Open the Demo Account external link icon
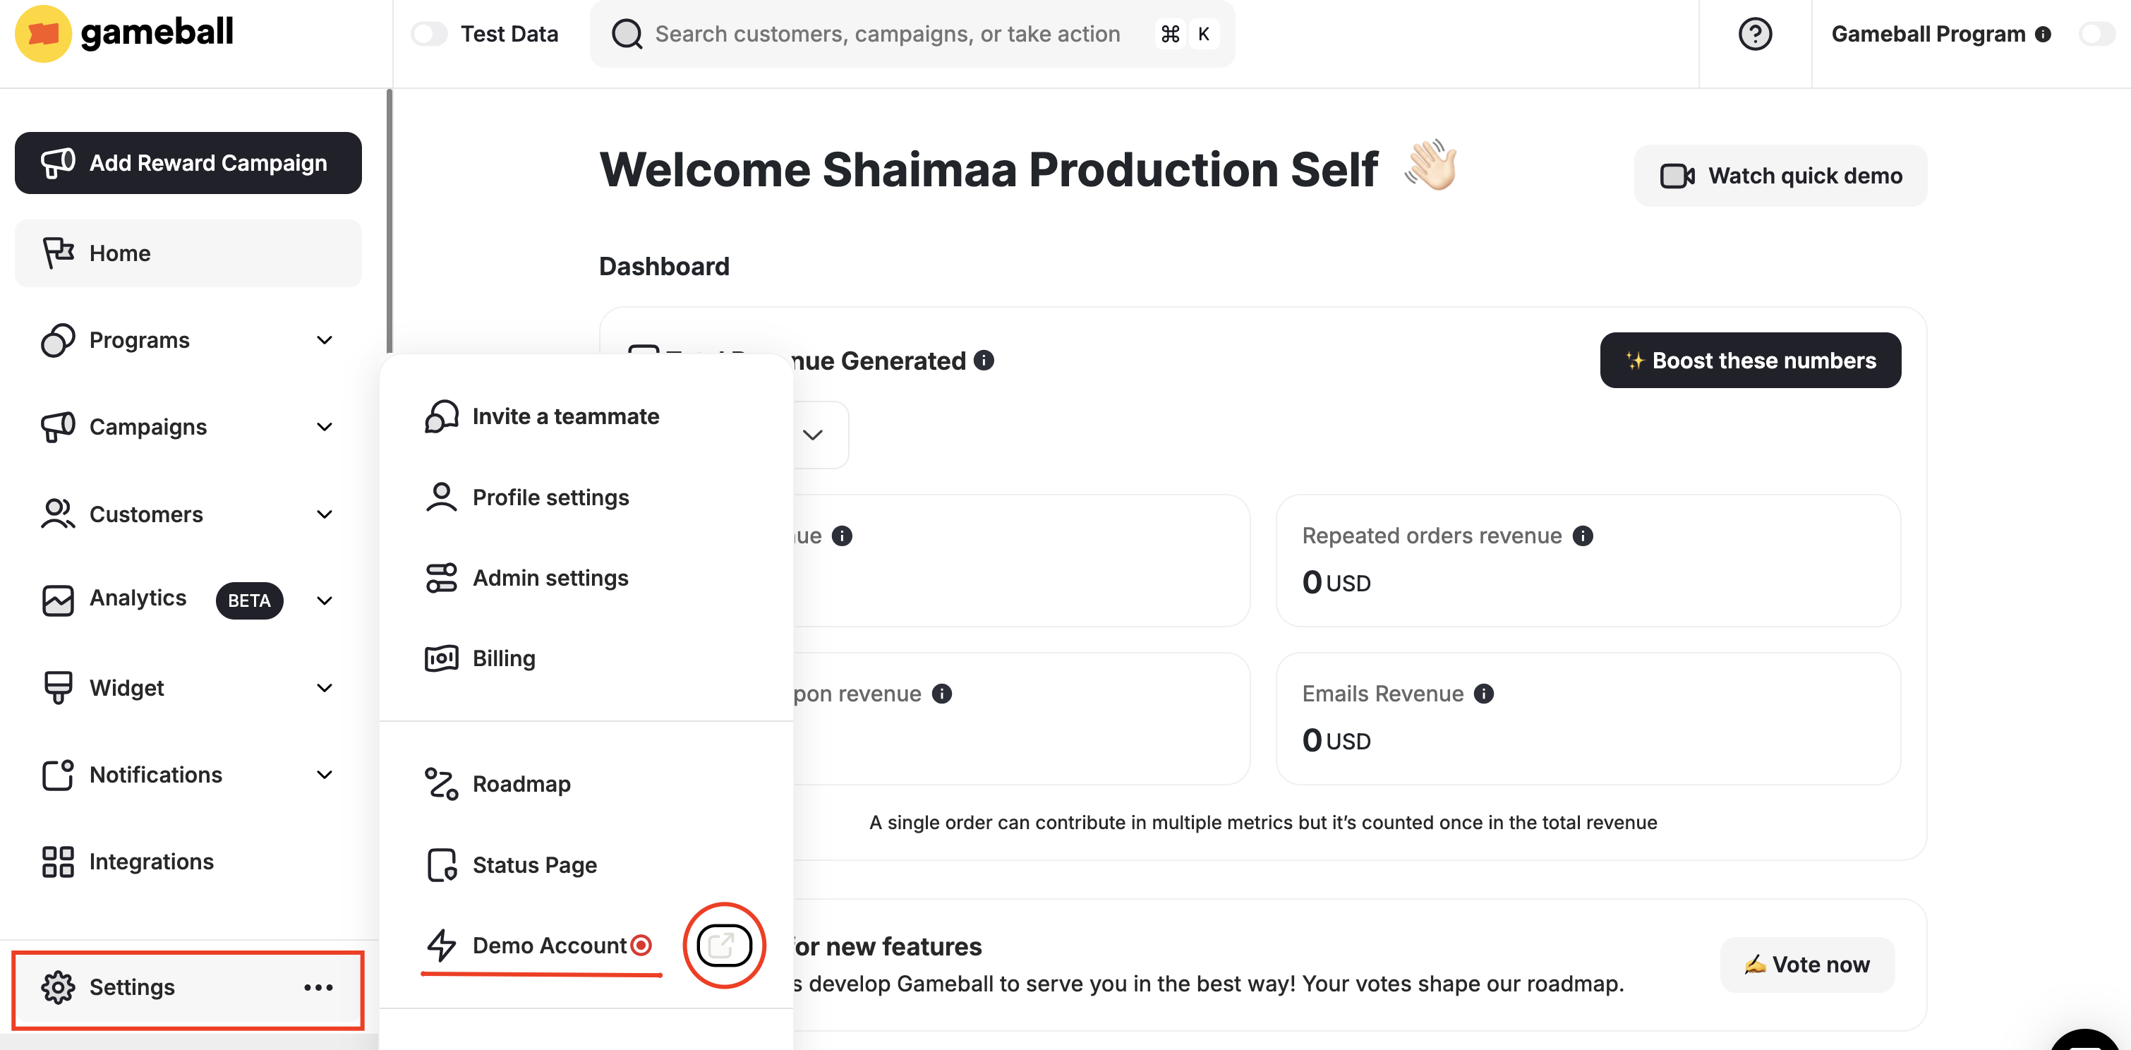 pos(723,945)
